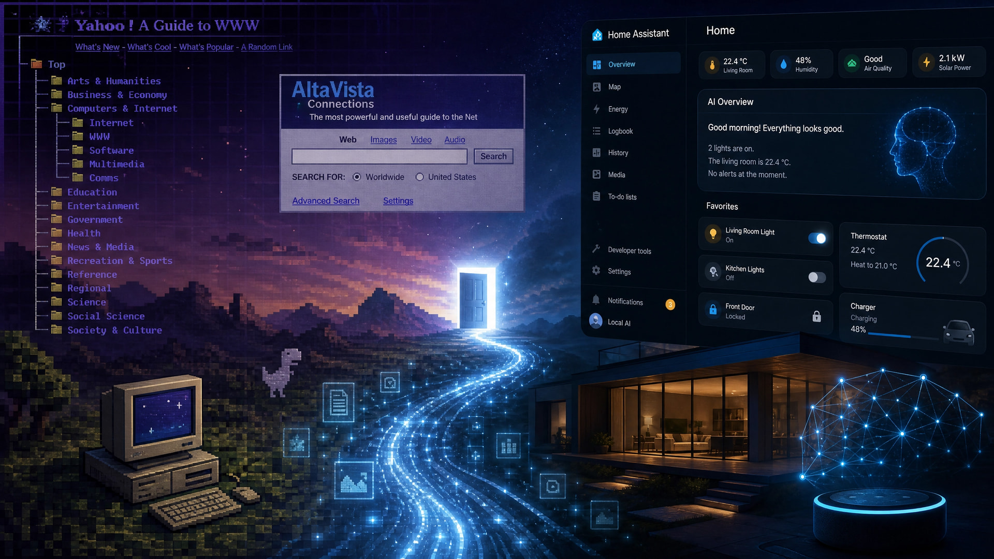The height and width of the screenshot is (559, 994).
Task: Click the Charger progress bar at 48%
Action: pyautogui.click(x=903, y=336)
